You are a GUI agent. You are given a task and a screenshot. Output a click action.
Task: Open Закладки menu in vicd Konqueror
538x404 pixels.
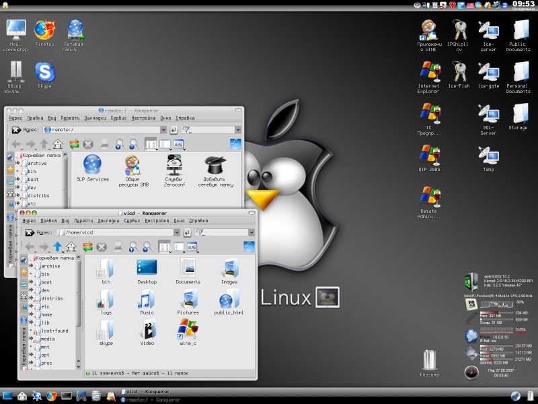pyautogui.click(x=108, y=221)
